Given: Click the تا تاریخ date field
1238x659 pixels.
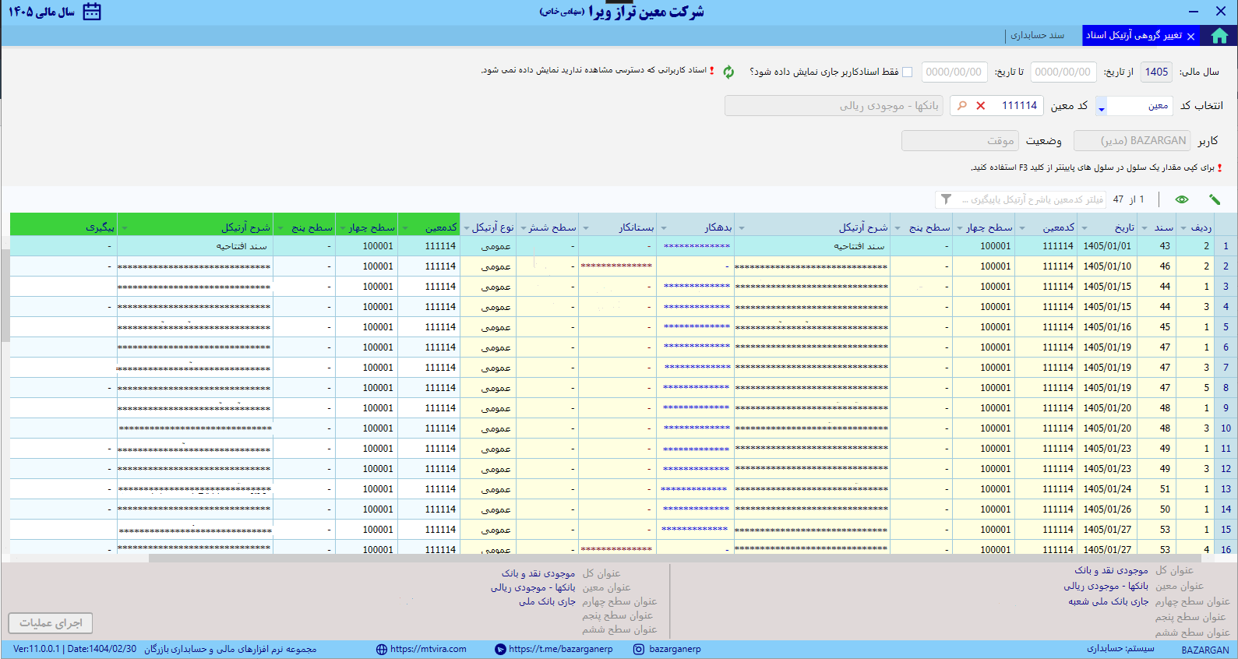Looking at the screenshot, I should [x=954, y=72].
